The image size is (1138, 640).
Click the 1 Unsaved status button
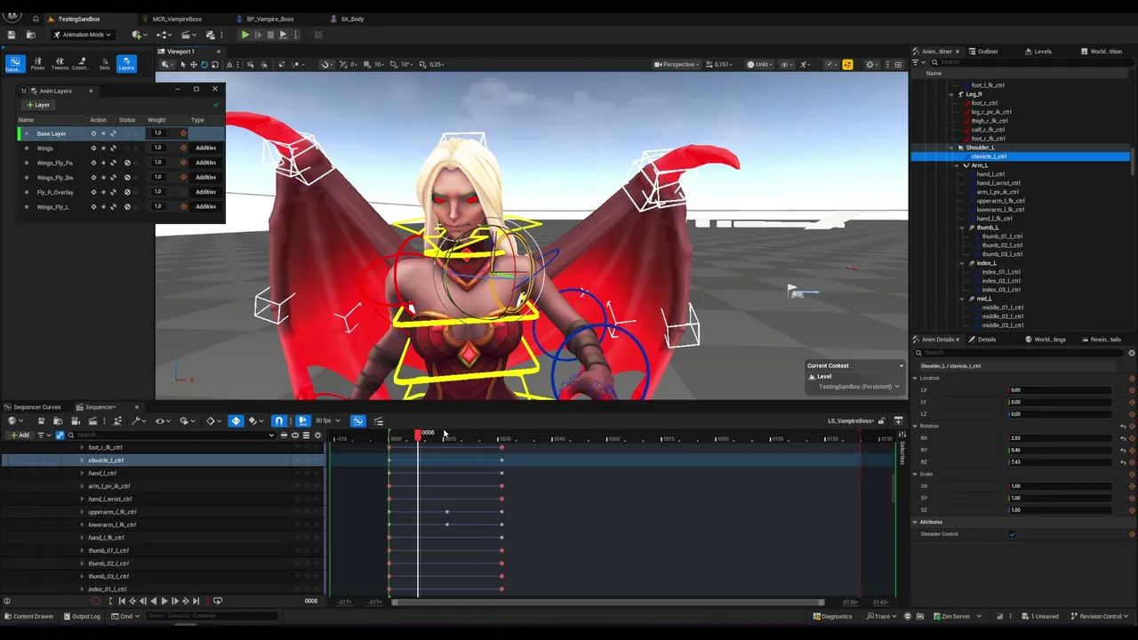point(1039,616)
